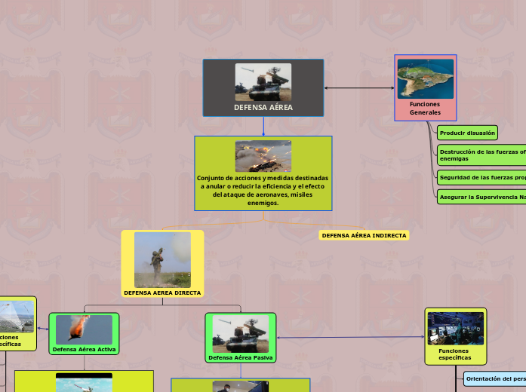Click the battle image in the definition node
This screenshot has height=392, width=526.
(263, 156)
